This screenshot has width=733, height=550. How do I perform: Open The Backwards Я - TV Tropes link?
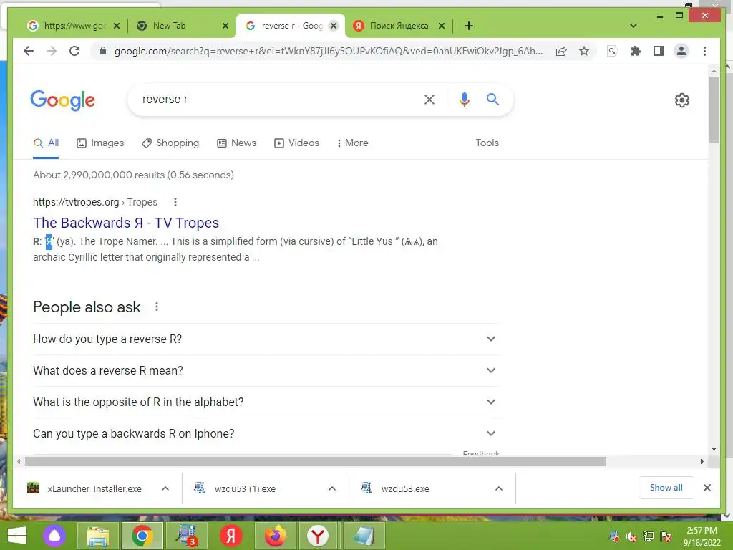(x=126, y=223)
